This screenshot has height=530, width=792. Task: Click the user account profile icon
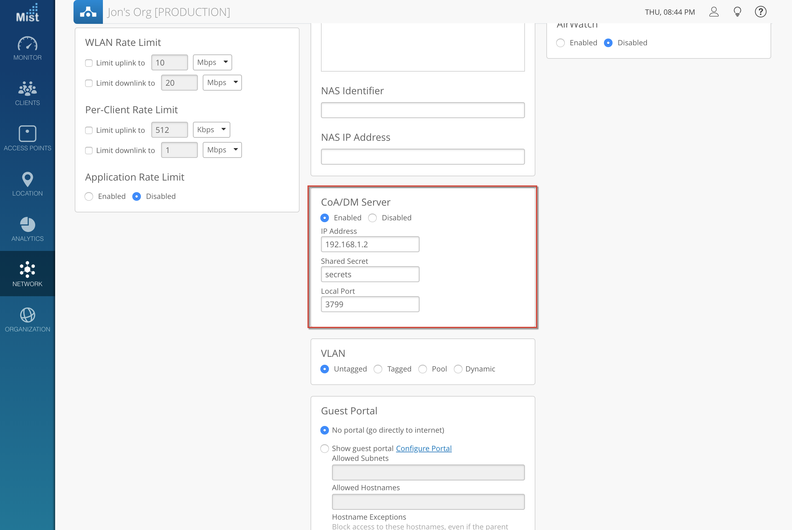click(x=714, y=12)
